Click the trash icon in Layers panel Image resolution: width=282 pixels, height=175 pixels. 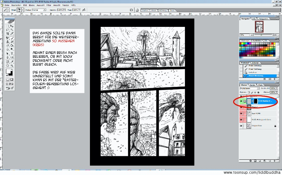pyautogui.click(x=274, y=161)
